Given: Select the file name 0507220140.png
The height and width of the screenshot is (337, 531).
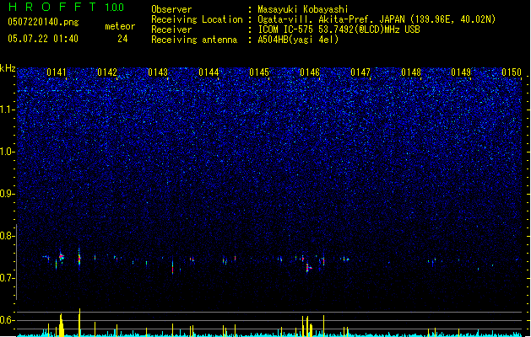Looking at the screenshot, I should (x=43, y=22).
